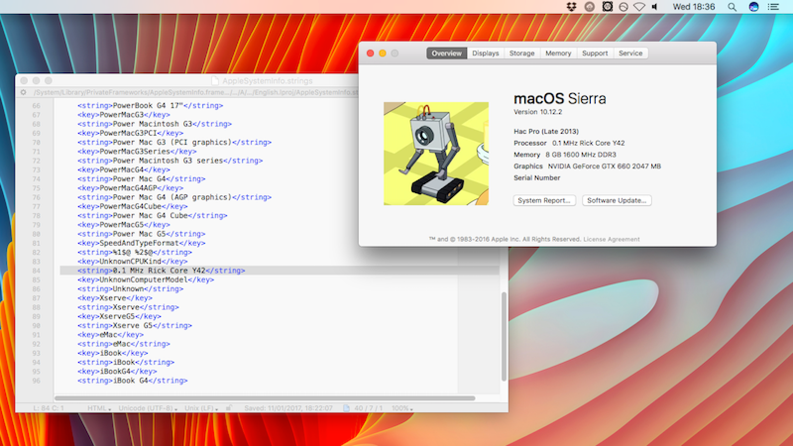Click the Version 10.12.2 text
This screenshot has height=446, width=793.
click(538, 112)
